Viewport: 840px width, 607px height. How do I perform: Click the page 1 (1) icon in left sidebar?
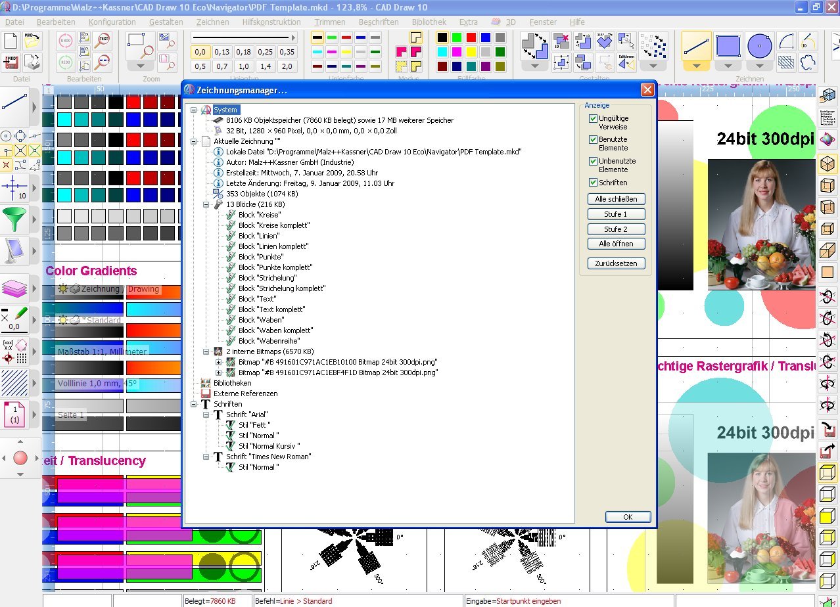pyautogui.click(x=14, y=415)
